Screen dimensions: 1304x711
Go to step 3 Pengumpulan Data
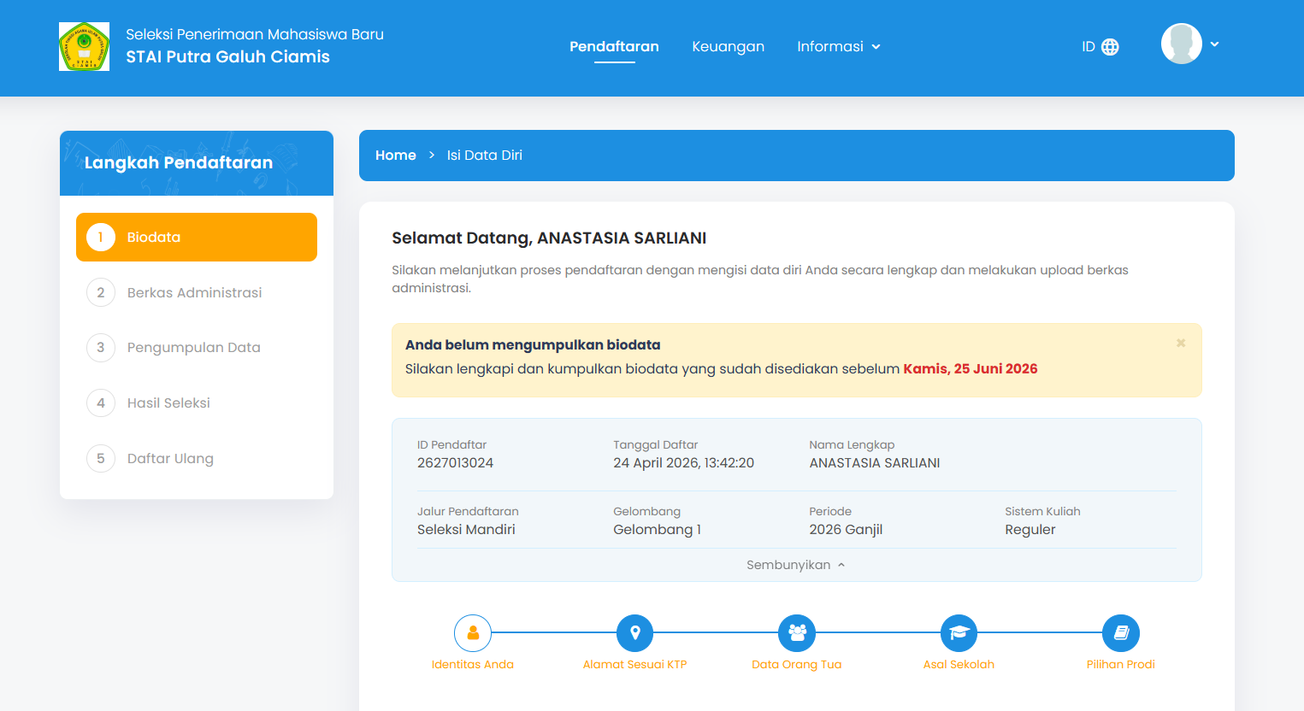[193, 348]
